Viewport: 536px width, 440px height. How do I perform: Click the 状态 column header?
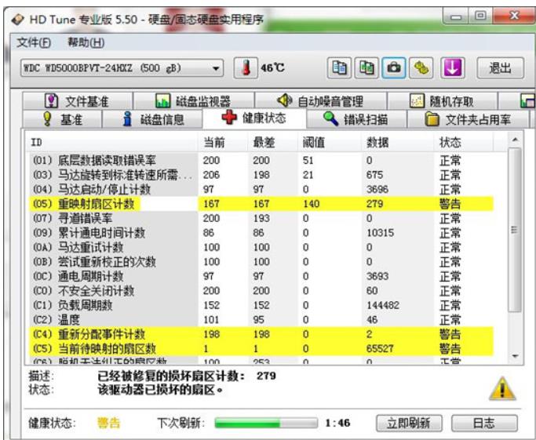click(464, 142)
